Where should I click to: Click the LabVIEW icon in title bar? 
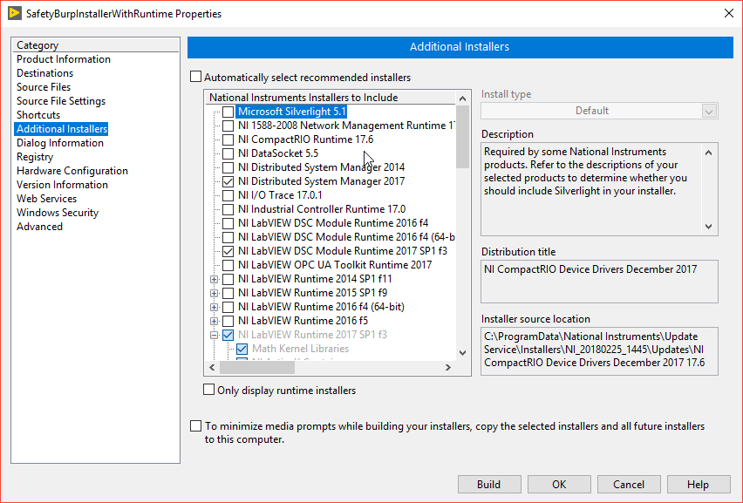(15, 13)
